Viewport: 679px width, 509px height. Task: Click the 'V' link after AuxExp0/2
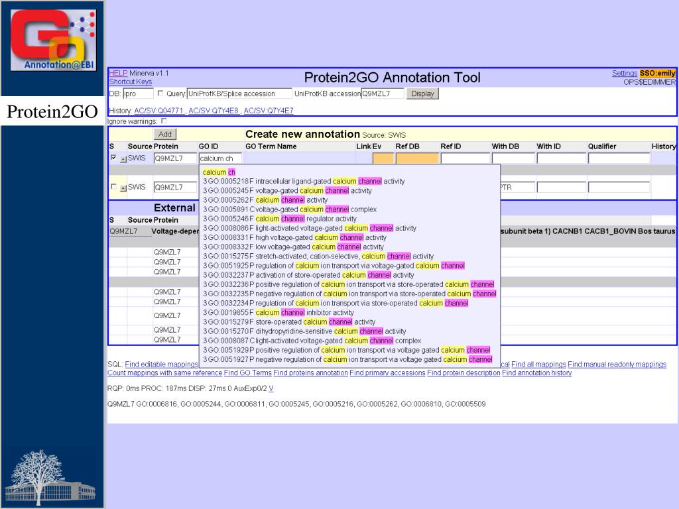point(271,388)
